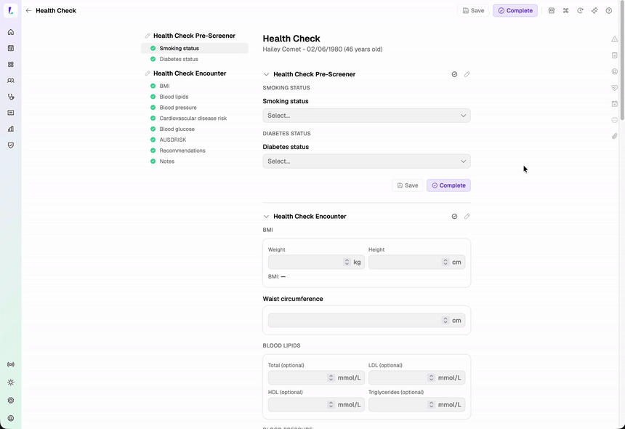Click the pencil icon beside Encounter section header

467,217
